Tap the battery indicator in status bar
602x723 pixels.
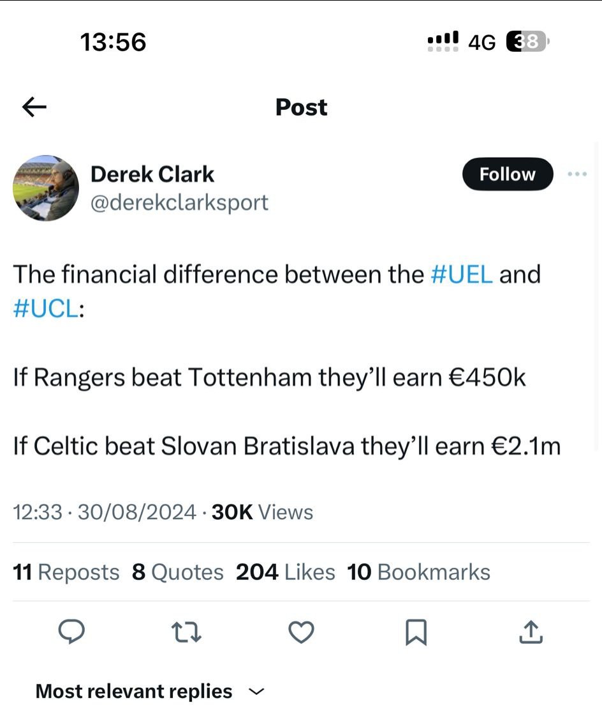click(x=527, y=42)
